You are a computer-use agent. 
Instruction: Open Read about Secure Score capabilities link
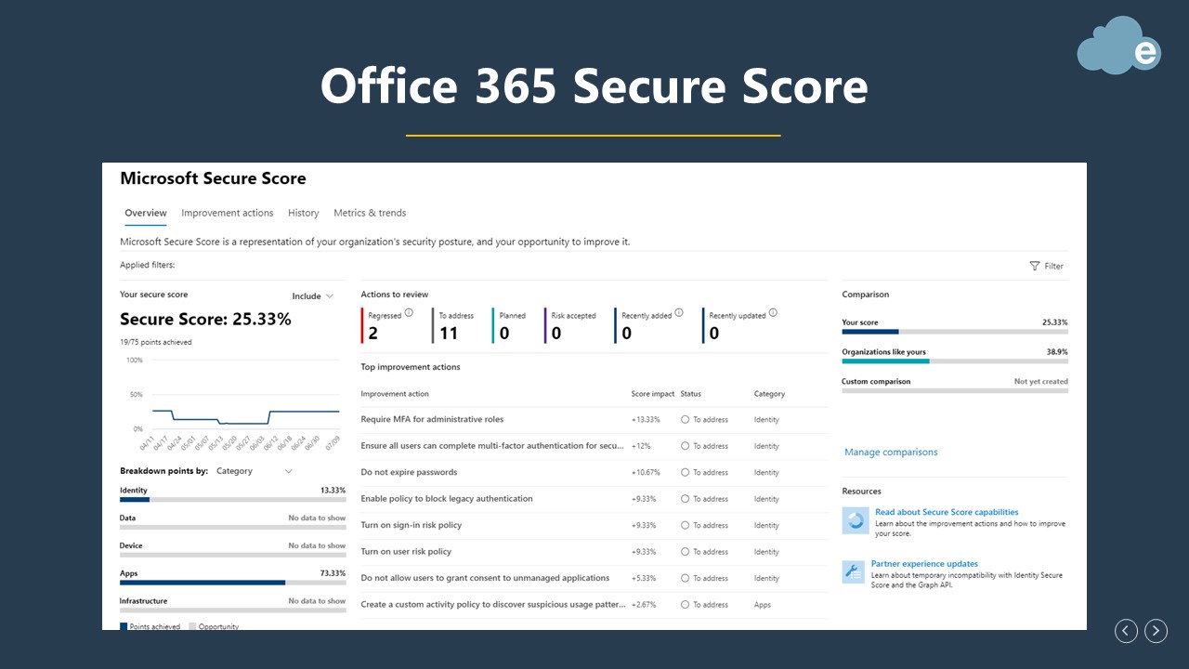pyautogui.click(x=947, y=512)
